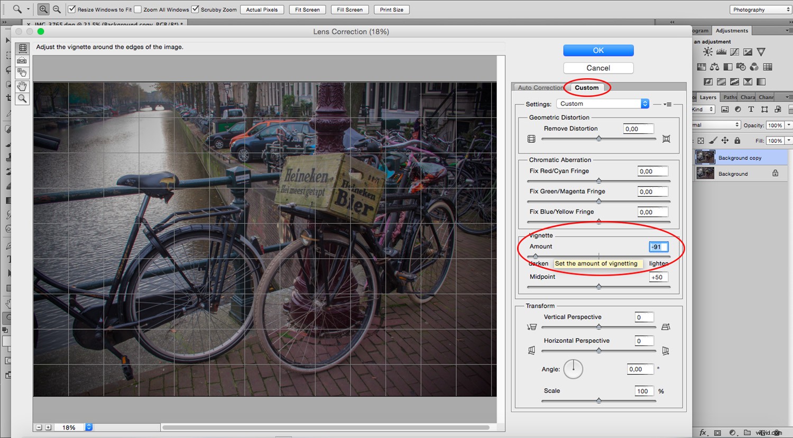Enable Zoom All Windows

[139, 9]
